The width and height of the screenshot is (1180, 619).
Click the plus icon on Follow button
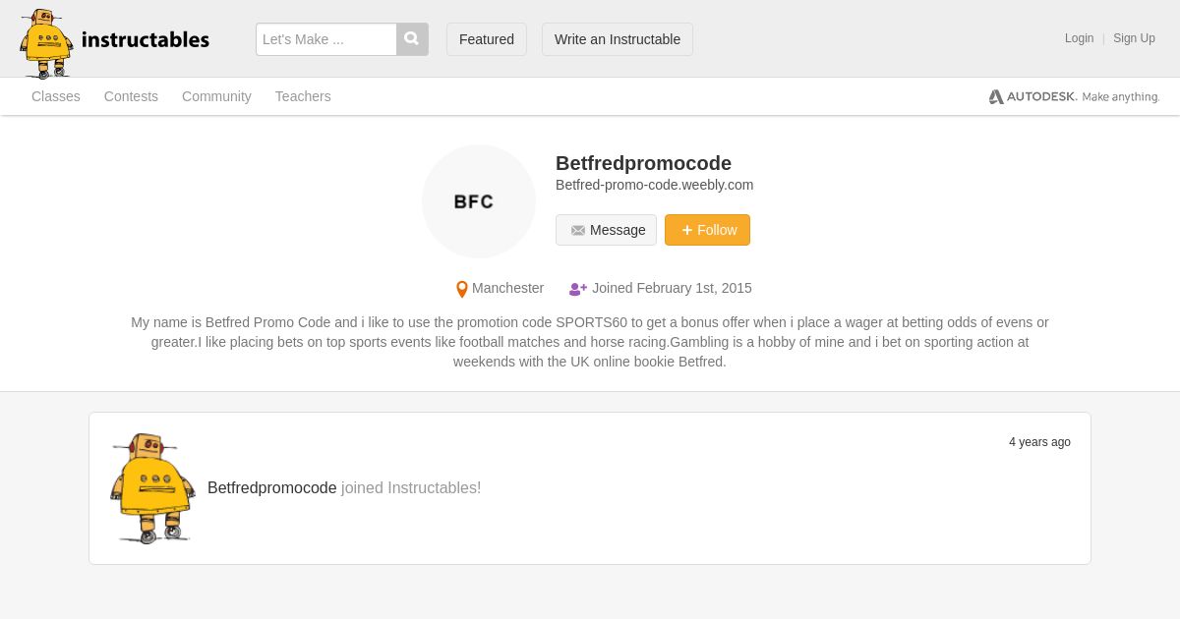[686, 230]
